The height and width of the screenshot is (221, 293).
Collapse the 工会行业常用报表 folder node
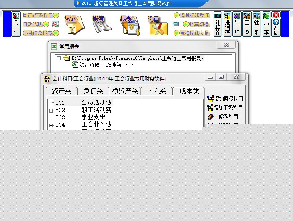[59, 58]
